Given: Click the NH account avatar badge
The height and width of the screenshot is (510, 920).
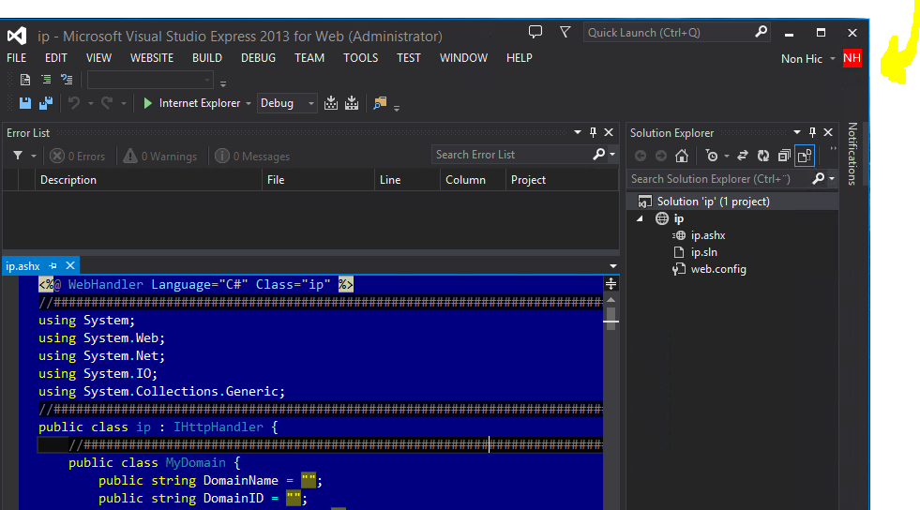Looking at the screenshot, I should (852, 59).
